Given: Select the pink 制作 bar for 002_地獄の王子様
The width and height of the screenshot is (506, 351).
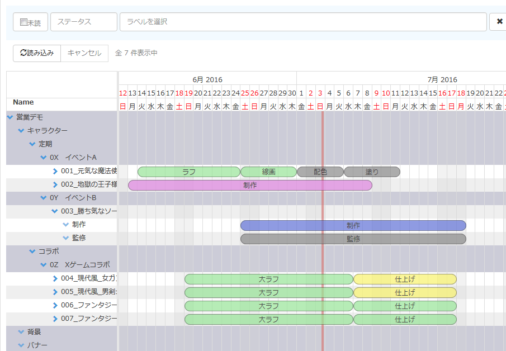Looking at the screenshot, I should tap(250, 184).
